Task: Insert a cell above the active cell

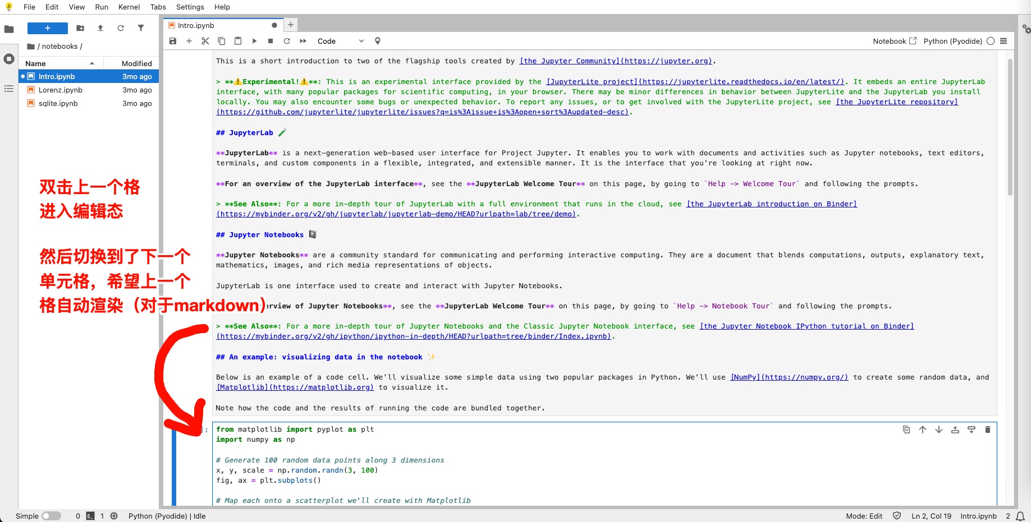Action: 955,429
